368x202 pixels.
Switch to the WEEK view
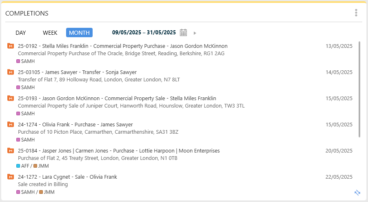click(50, 33)
